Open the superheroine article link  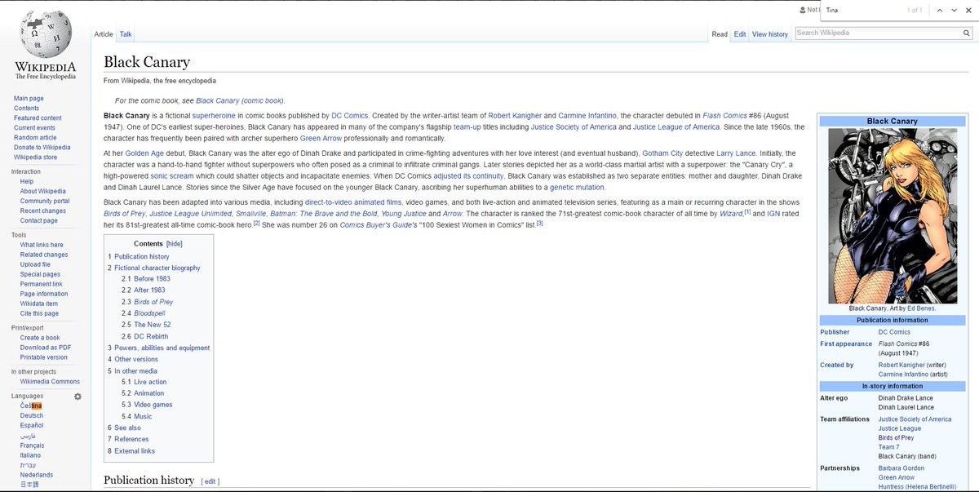click(x=214, y=116)
